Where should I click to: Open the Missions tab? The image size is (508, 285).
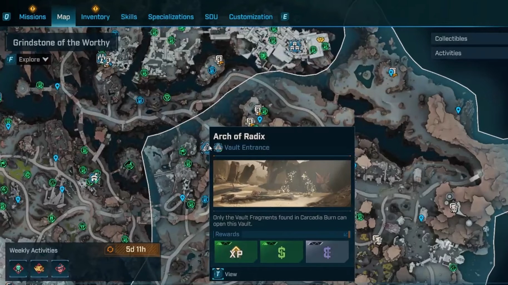32,17
